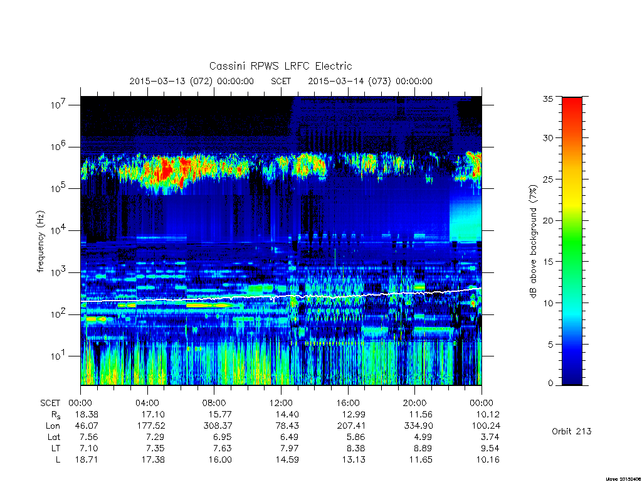The image size is (642, 482).
Task: Click the spectrogram plot area
Action: 281,241
